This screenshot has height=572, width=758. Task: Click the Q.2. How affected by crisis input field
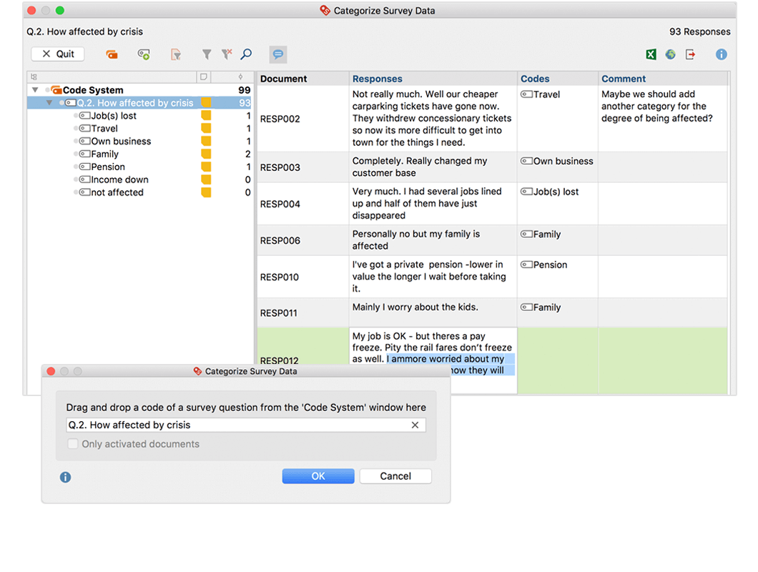pos(245,425)
